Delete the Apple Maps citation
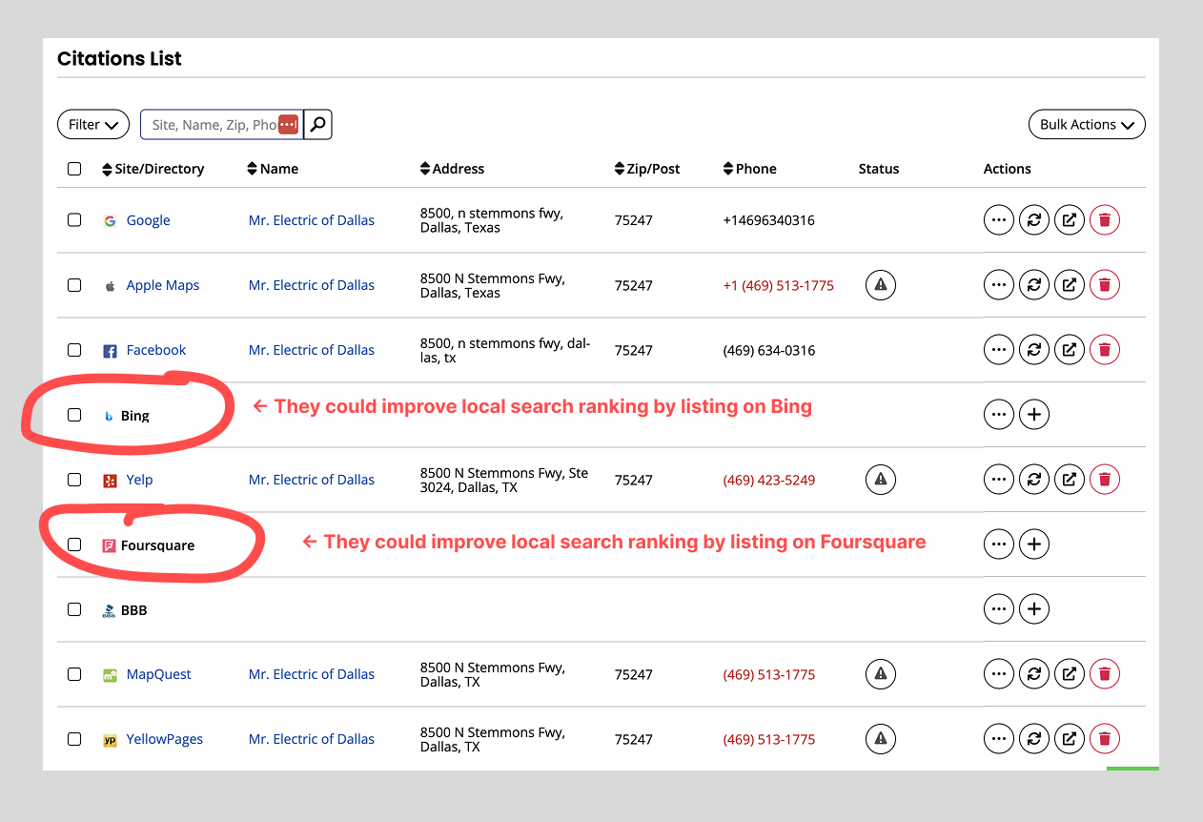This screenshot has width=1203, height=822. (1105, 285)
